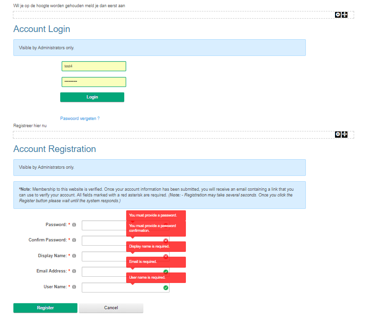Click the 'Password:' field label
The height and width of the screenshot is (326, 368).
[56, 225]
